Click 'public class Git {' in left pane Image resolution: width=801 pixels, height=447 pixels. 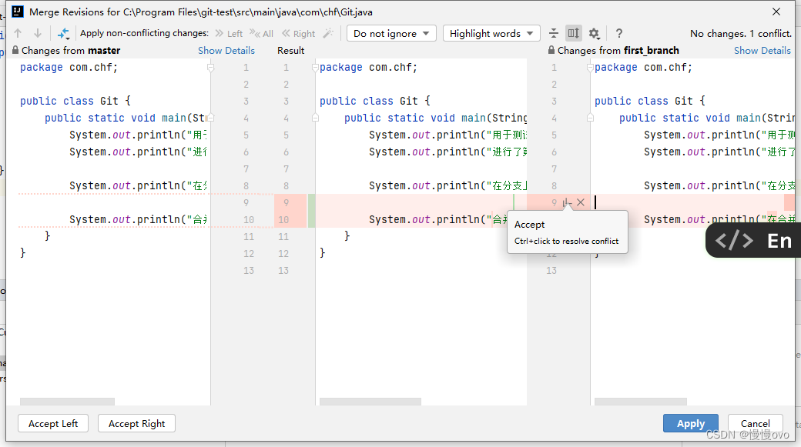pyautogui.click(x=75, y=101)
